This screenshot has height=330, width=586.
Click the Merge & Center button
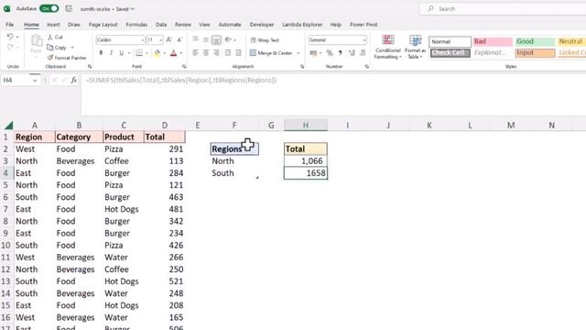pos(271,53)
